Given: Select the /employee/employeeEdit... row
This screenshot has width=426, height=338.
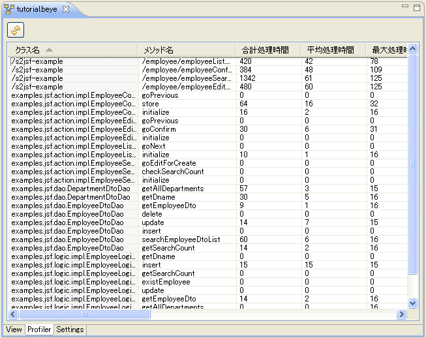Looking at the screenshot, I should coord(208,87).
